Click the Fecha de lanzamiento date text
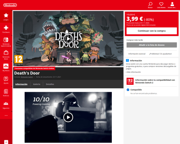The width and height of the screenshot is (180, 144). pyautogui.click(x=49, y=77)
